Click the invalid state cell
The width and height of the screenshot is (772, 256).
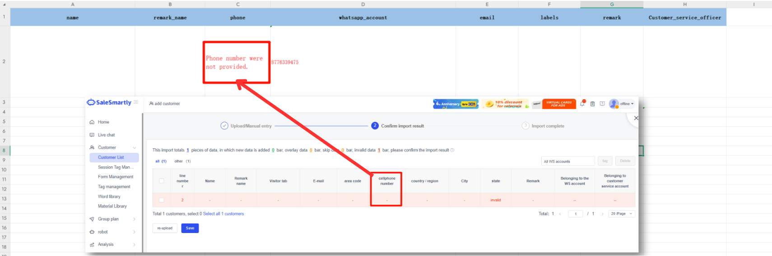tap(496, 200)
